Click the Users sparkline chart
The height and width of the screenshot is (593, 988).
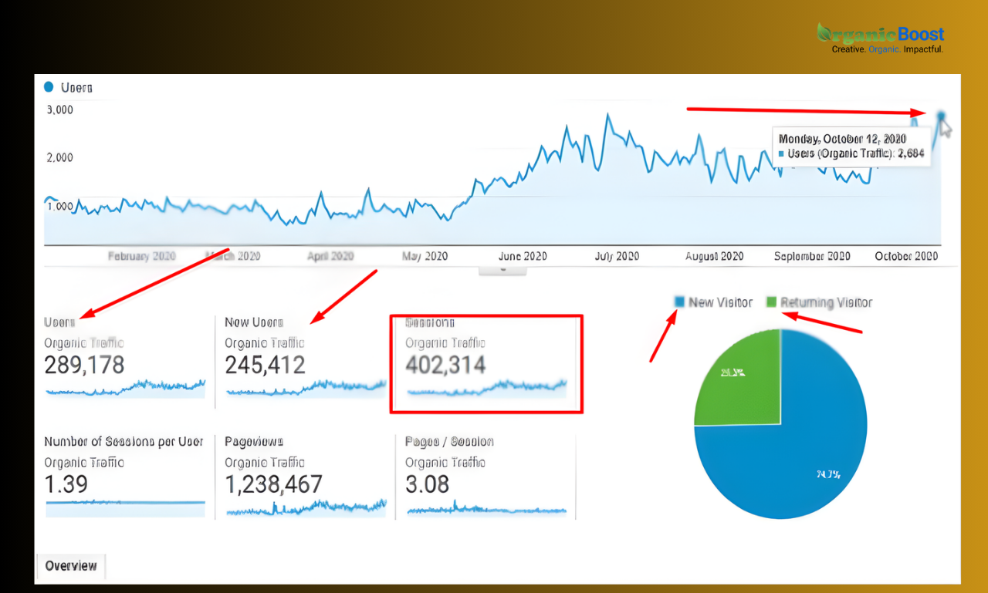[x=125, y=387]
